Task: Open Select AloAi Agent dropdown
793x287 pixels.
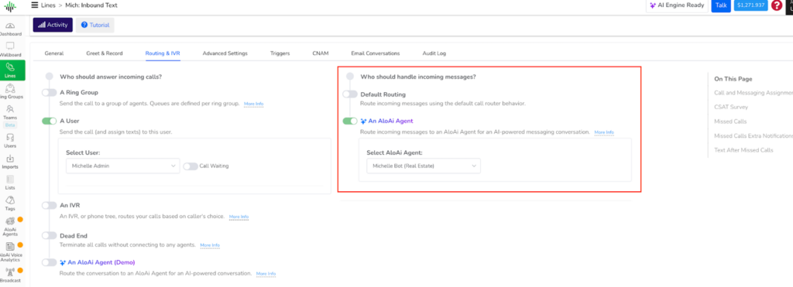Action: pos(424,166)
